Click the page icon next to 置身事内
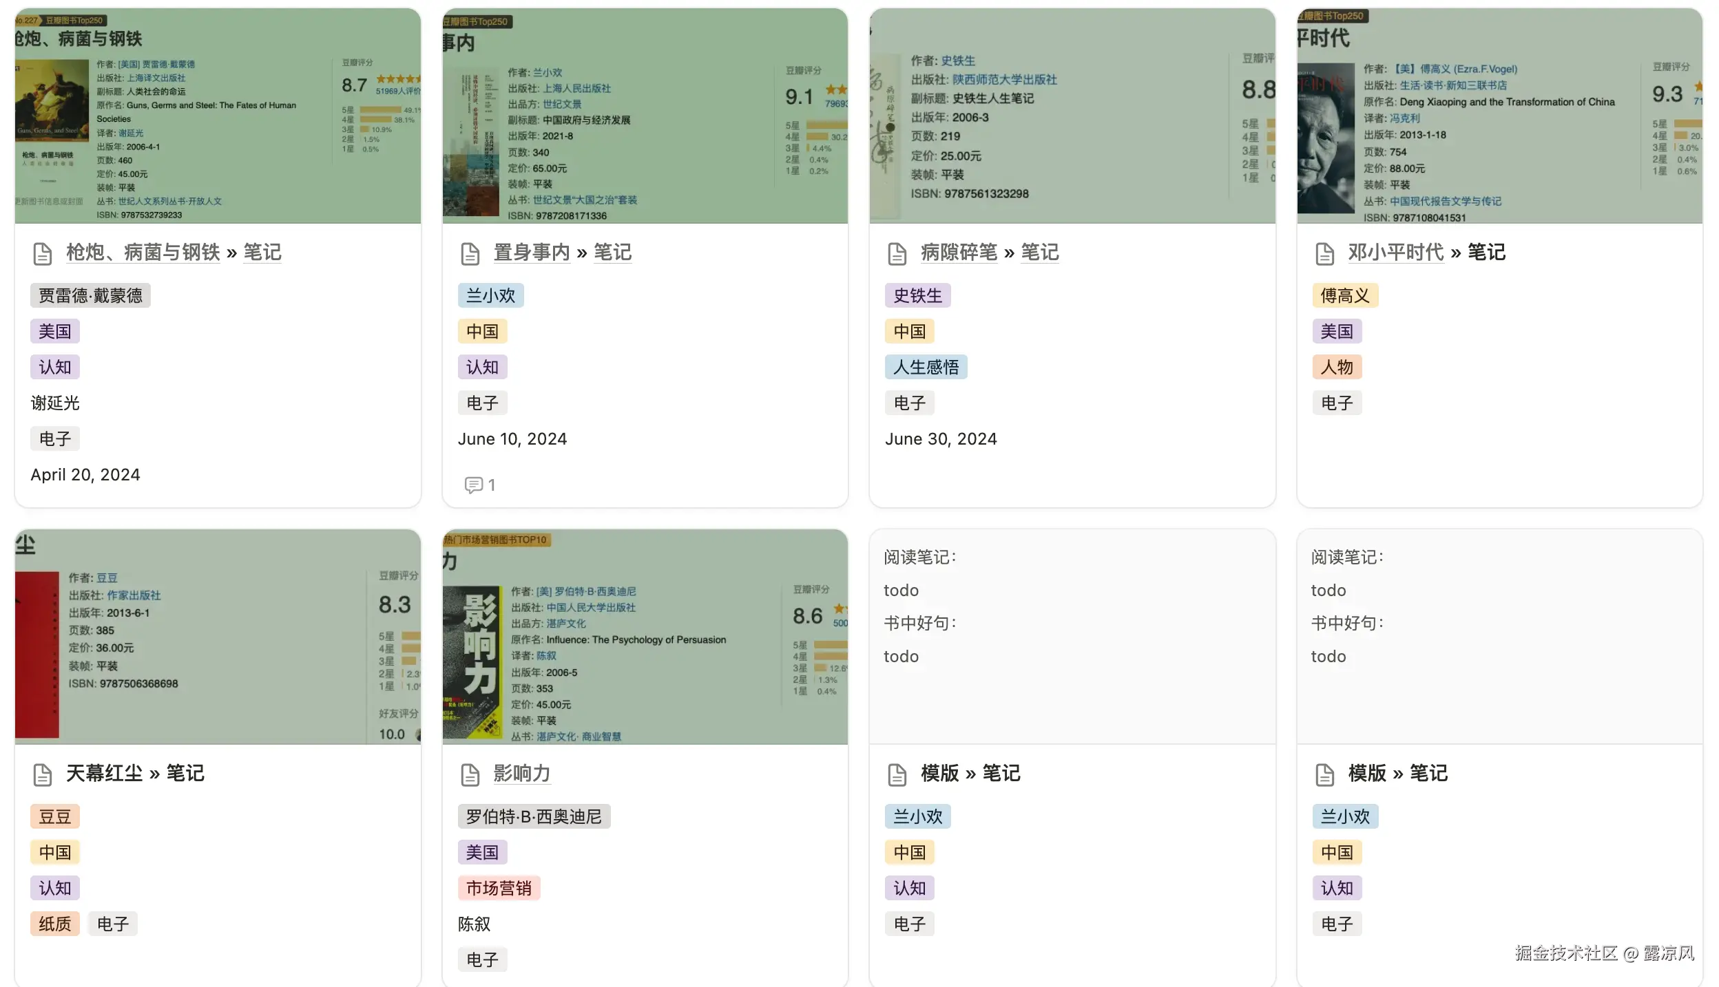Image resolution: width=1719 pixels, height=987 pixels. point(471,253)
